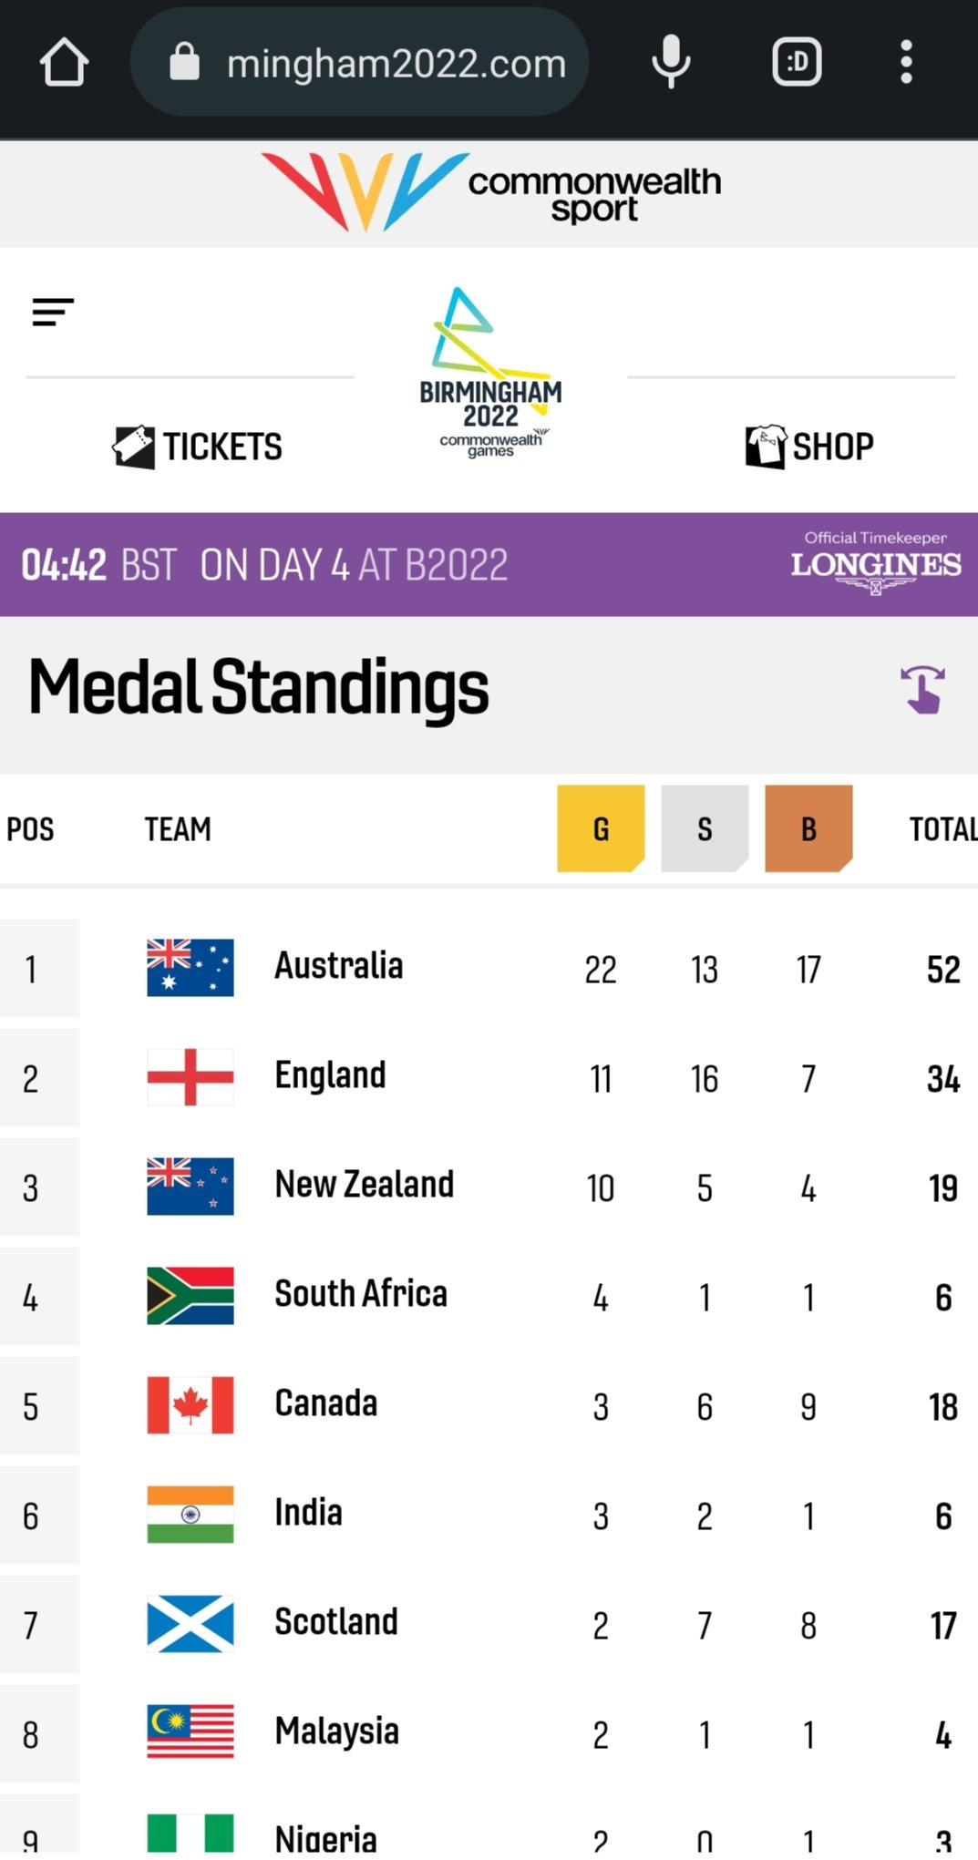This screenshot has width=978, height=1860.
Task: Open the Shop link
Action: pyautogui.click(x=809, y=447)
